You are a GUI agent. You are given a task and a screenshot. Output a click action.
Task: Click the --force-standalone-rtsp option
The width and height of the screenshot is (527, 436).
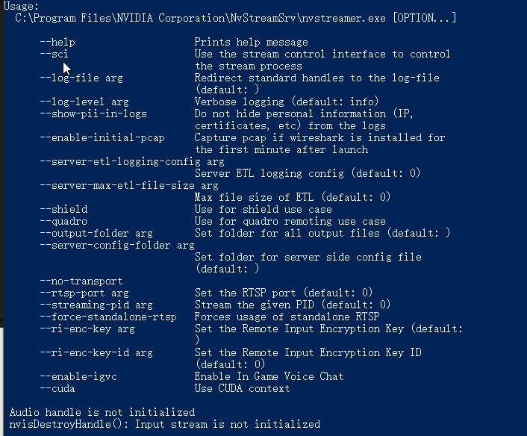coord(108,317)
